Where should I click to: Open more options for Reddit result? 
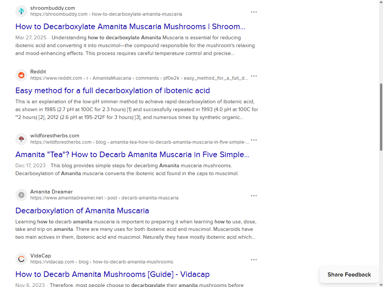tap(254, 76)
